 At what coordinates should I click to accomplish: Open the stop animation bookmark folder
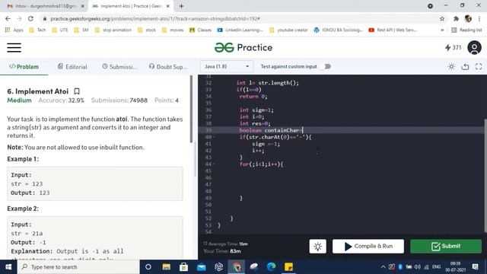click(113, 30)
